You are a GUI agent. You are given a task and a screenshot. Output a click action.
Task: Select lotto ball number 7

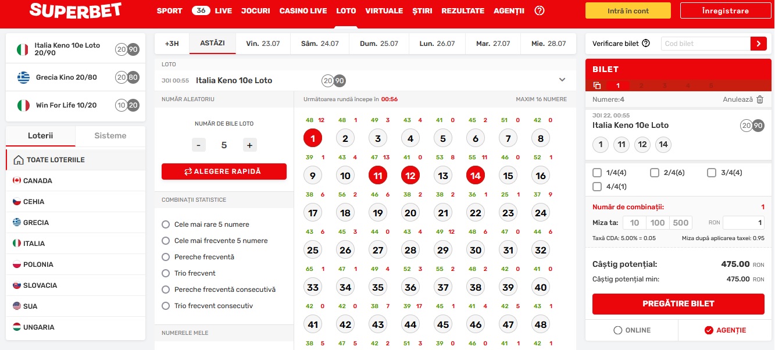508,138
